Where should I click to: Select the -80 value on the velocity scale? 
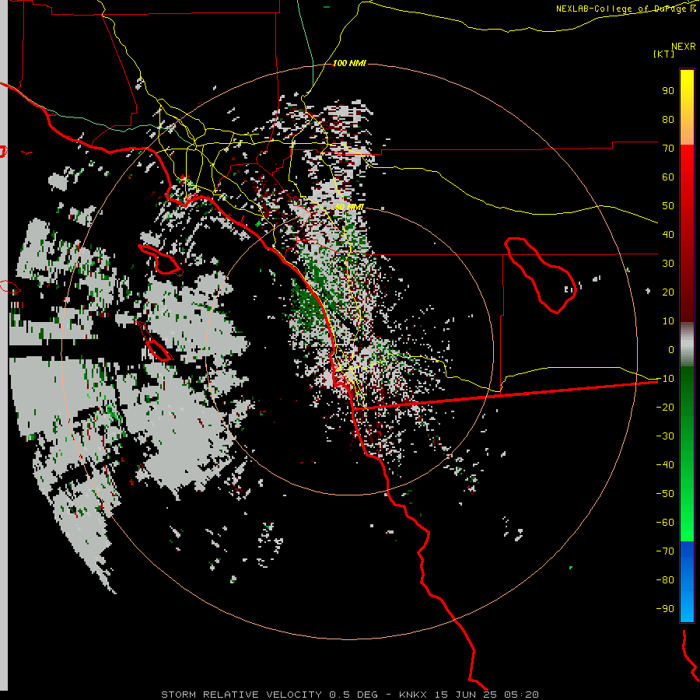tap(665, 580)
